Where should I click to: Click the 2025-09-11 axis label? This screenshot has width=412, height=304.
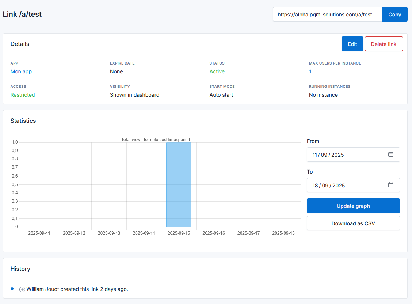pyautogui.click(x=39, y=233)
